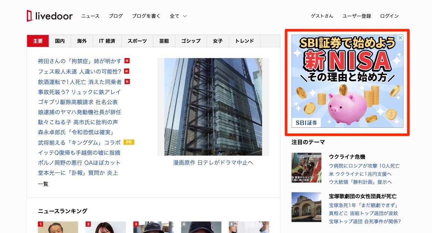Switch to the トレンド tab

[x=244, y=41]
